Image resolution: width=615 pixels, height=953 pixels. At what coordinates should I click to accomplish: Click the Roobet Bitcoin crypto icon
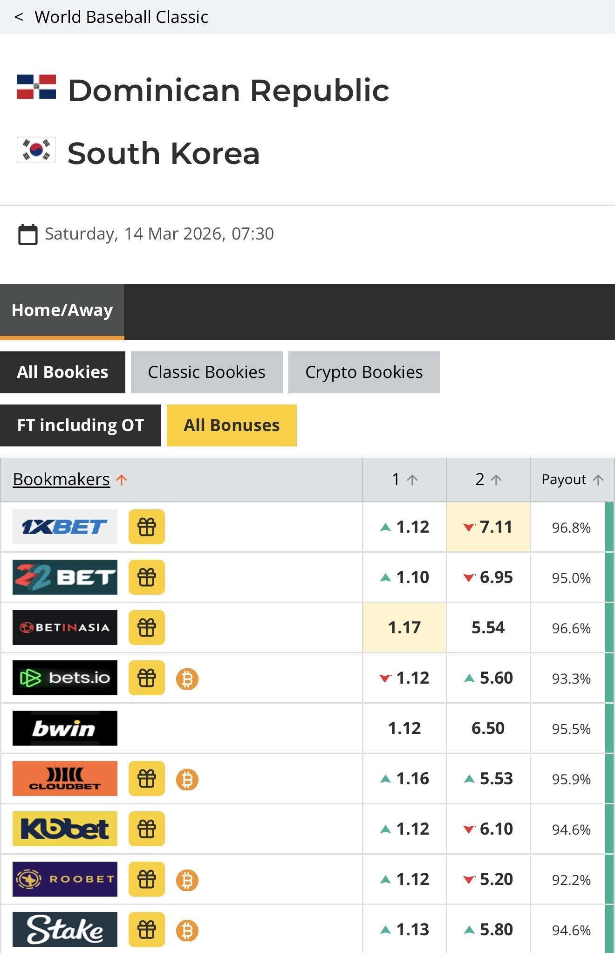pyautogui.click(x=187, y=880)
